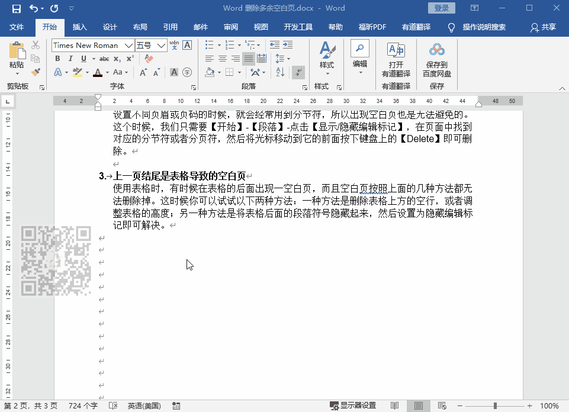569x412 pixels.
Task: Click the Sort (A-Z) icon in the paragraph group
Action: [x=281, y=72]
